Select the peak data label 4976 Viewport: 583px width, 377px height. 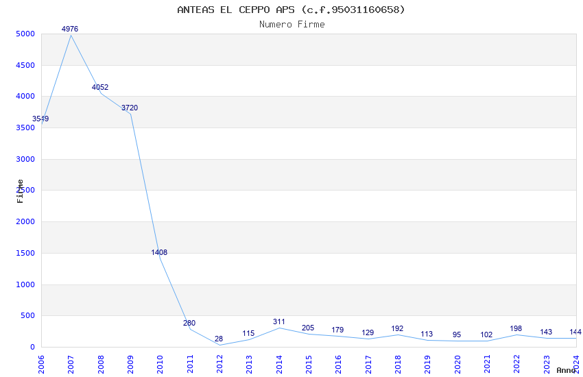[x=70, y=29]
